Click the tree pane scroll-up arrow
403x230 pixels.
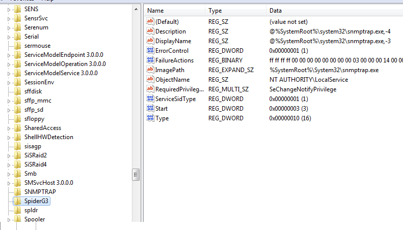pos(136,9)
